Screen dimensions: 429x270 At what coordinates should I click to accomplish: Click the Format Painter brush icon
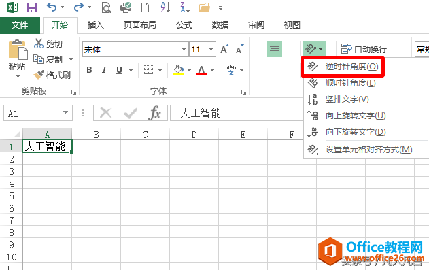[x=39, y=75]
